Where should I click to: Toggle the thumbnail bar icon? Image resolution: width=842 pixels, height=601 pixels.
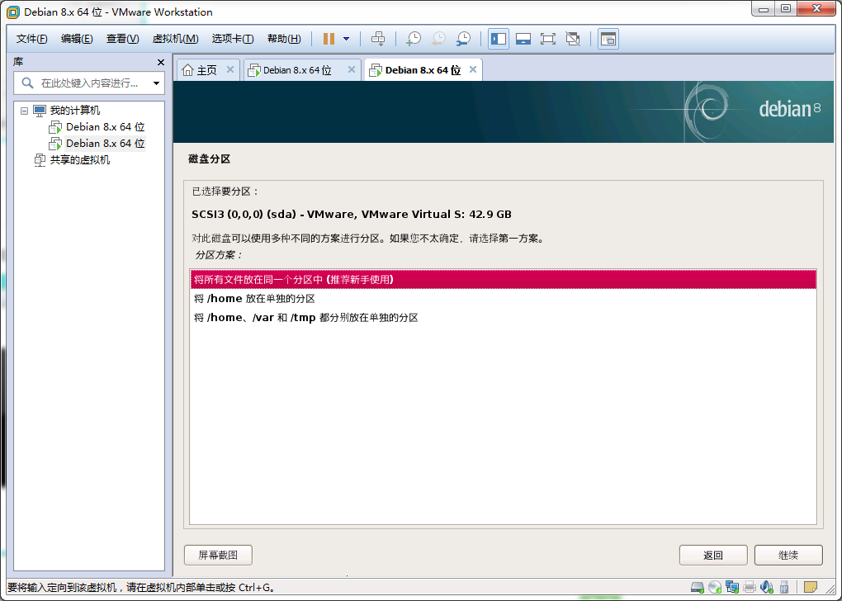pos(523,39)
